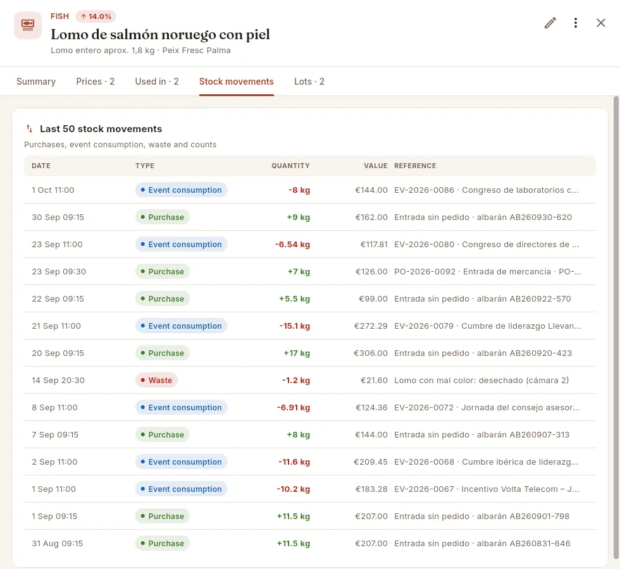Go to the Lots · 2 tab
This screenshot has width=620, height=569.
coord(309,82)
